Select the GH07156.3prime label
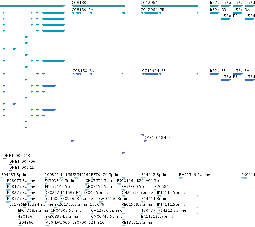Image resolution: width=255 pixels, height=227 pixels. click(115, 199)
